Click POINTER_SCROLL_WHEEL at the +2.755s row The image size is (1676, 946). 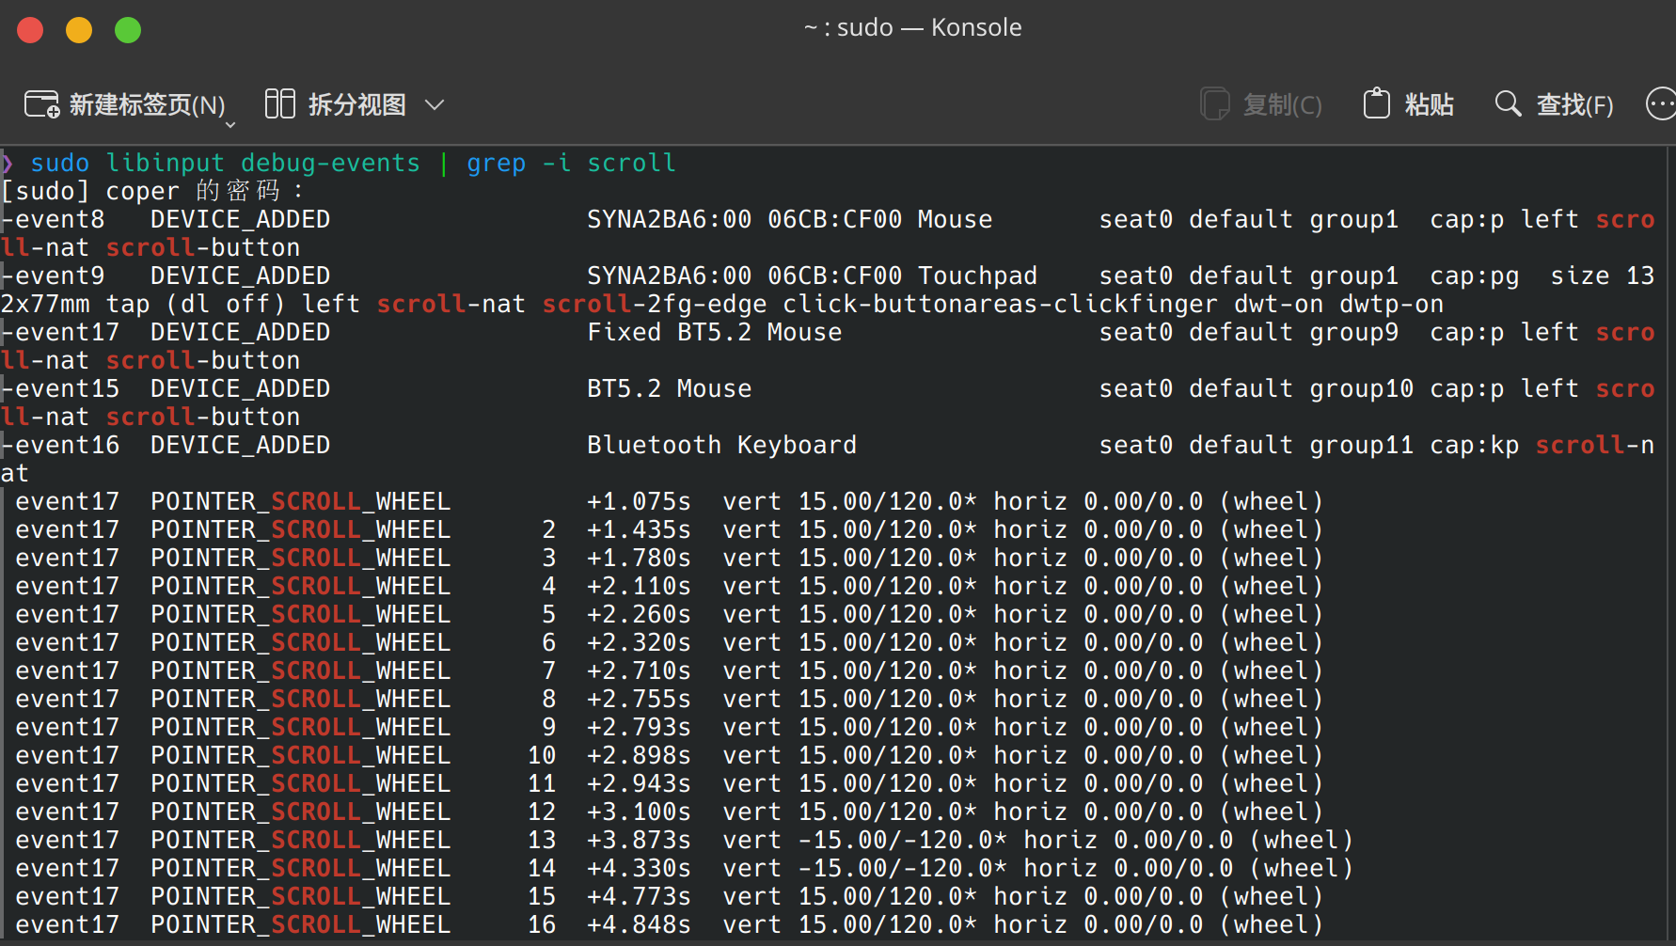tap(301, 699)
